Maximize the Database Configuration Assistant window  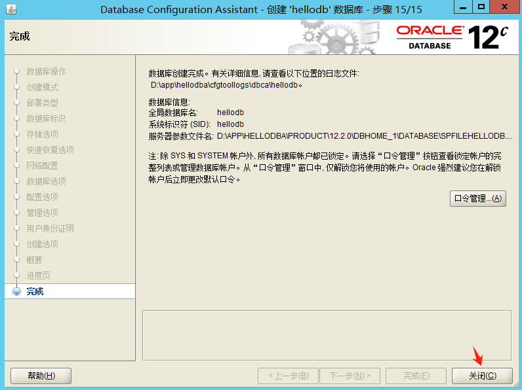(481, 7)
